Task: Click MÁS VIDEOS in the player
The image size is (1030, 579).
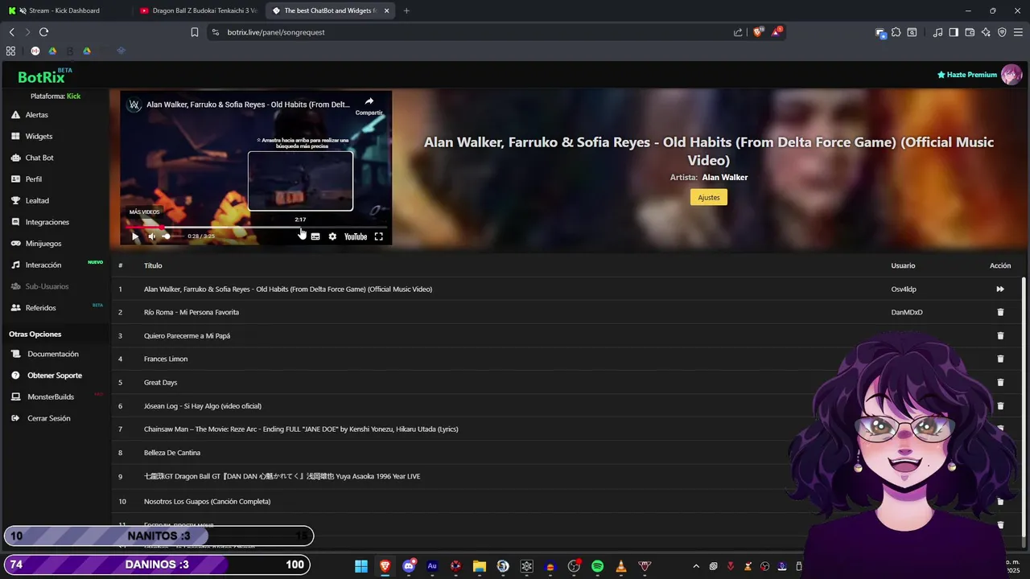Action: pos(145,212)
